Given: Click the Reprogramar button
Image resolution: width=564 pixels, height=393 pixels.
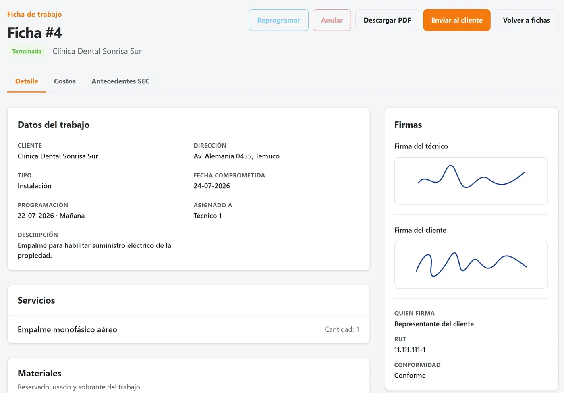Looking at the screenshot, I should coord(278,20).
